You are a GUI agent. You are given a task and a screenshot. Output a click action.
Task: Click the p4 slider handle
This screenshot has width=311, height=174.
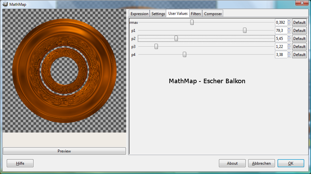pos(185,54)
